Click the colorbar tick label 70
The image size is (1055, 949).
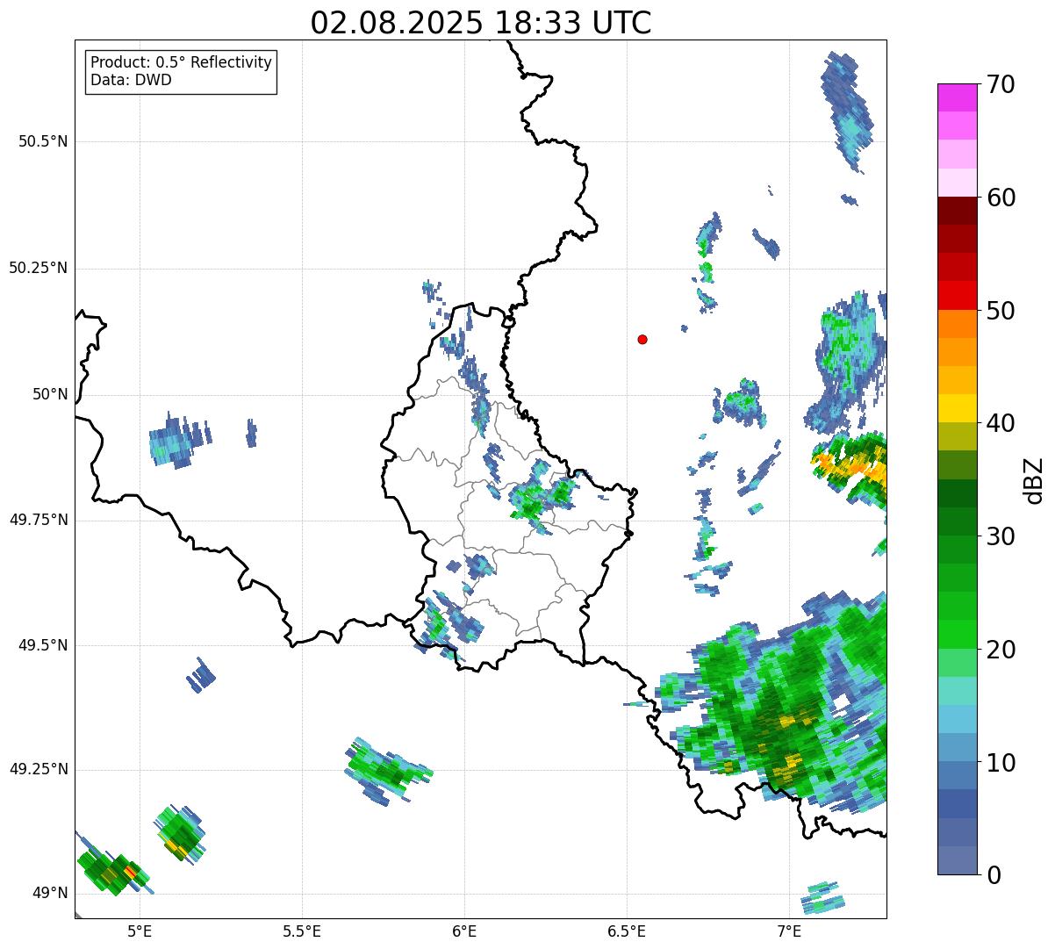click(x=1001, y=84)
